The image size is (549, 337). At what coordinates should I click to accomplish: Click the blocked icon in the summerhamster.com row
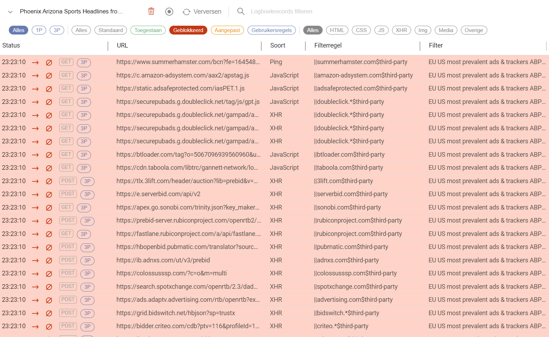(49, 62)
